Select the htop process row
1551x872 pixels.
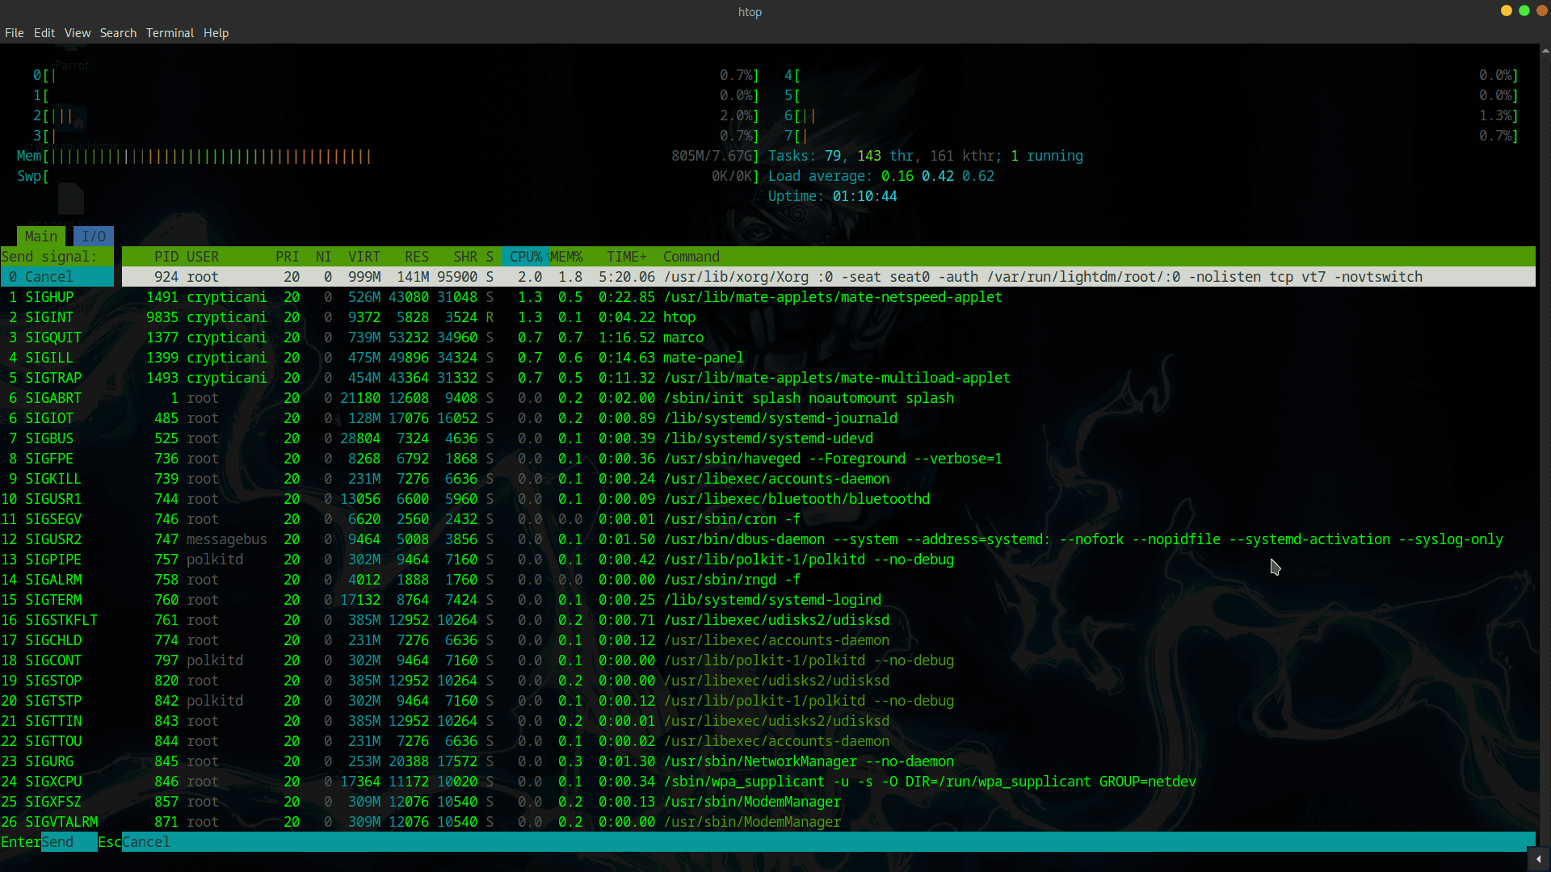pos(679,317)
